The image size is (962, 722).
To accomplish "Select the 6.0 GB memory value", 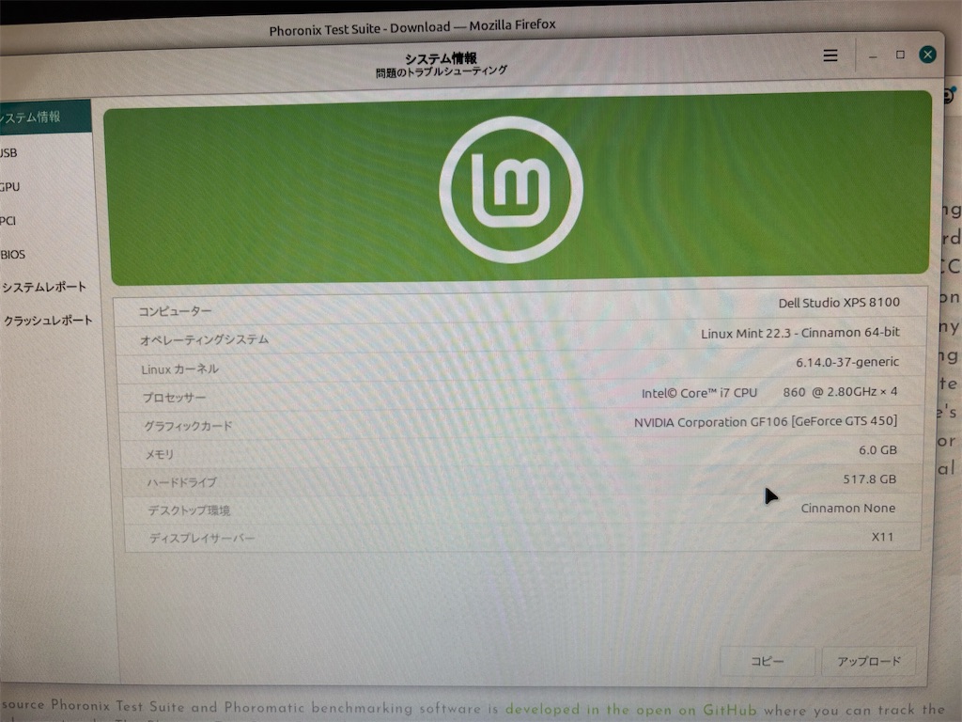I will point(877,450).
